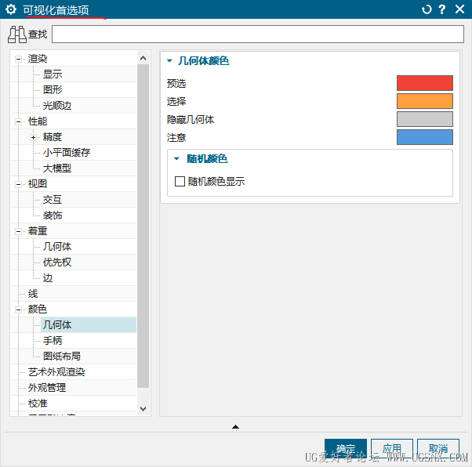Screen dimensions: 472x467
Task: Select 图纸布局 in the tree
Action: pyautogui.click(x=62, y=357)
